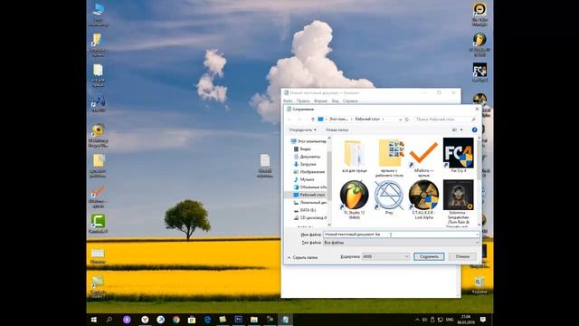Select the S.T.A.L.K.E.R. Lost Alpha shortcut
Image resolution: width=579 pixels, height=326 pixels.
[x=423, y=199]
